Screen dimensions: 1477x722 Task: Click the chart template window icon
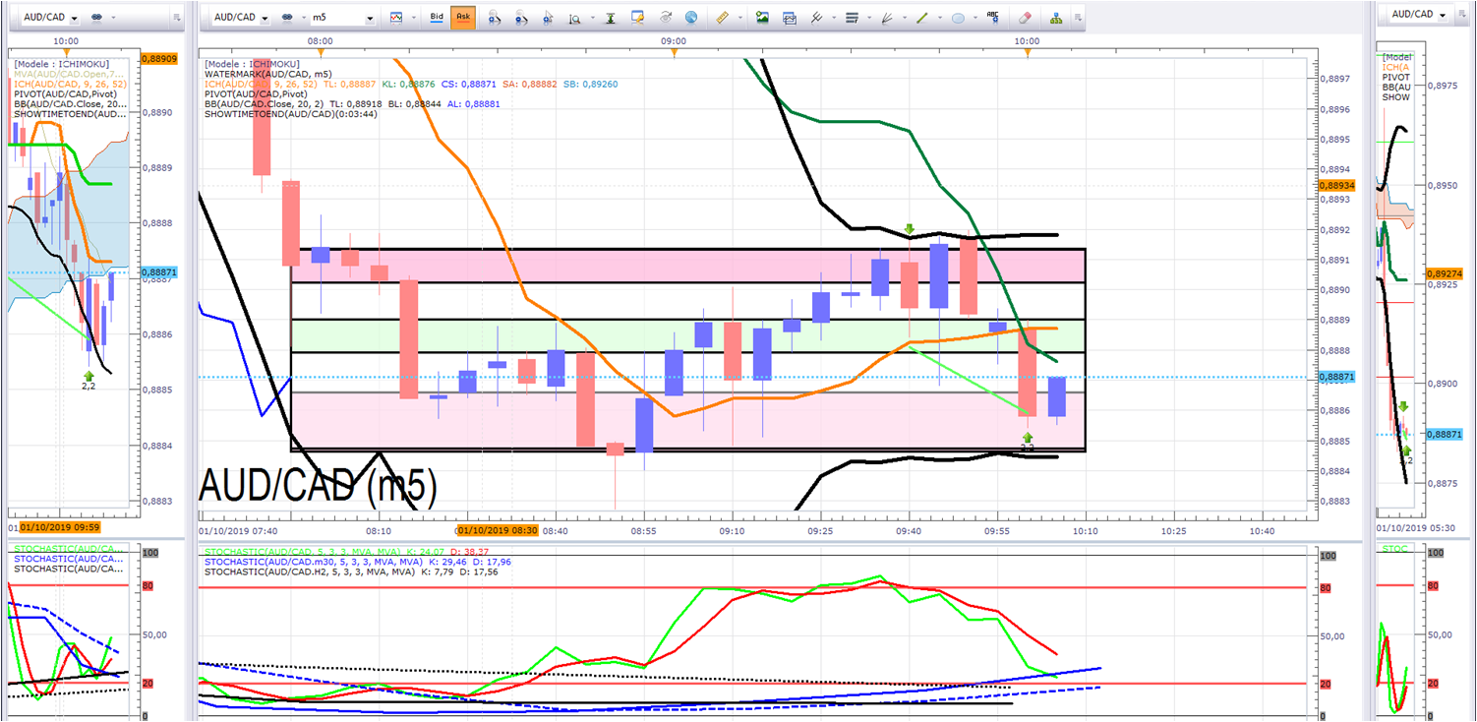pos(790,18)
